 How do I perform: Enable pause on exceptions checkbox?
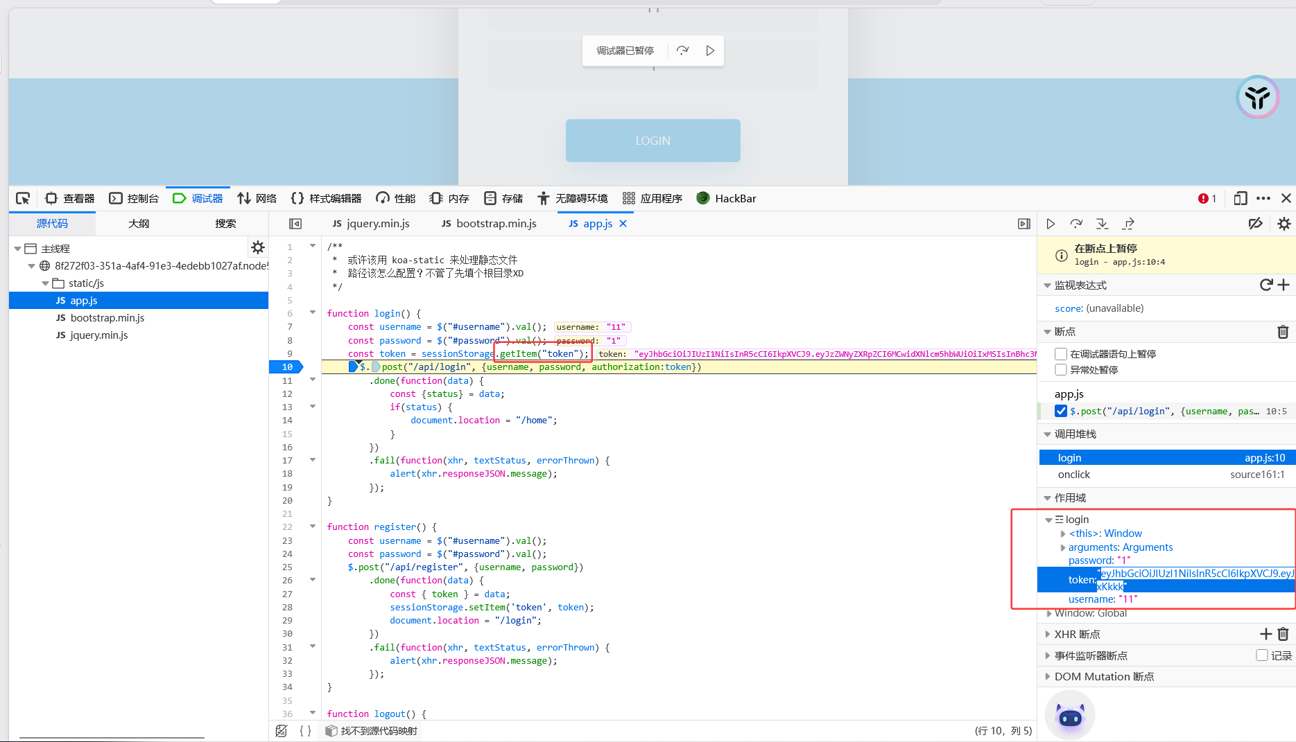tap(1061, 370)
